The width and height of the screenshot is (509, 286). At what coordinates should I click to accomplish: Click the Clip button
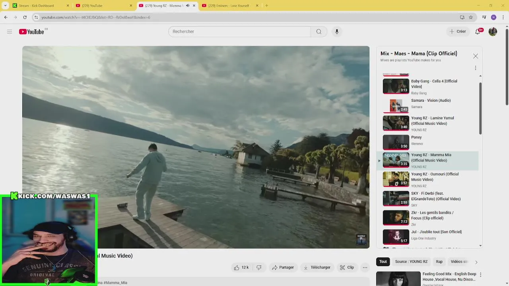click(347, 267)
